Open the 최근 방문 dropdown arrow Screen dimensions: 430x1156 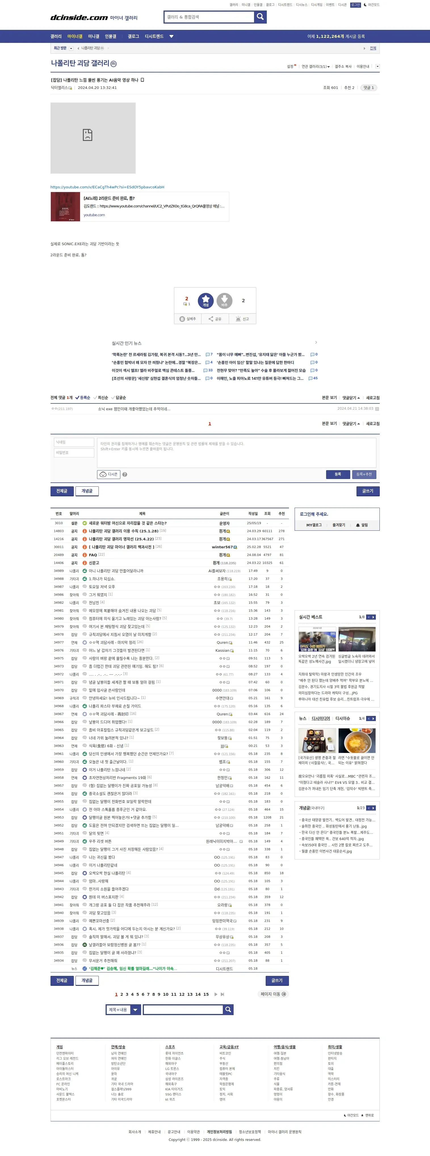tap(71, 49)
